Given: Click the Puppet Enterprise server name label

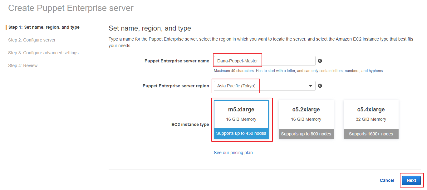Looking at the screenshot, I should pyautogui.click(x=177, y=61).
